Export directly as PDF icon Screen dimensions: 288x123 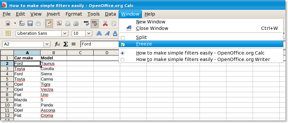tap(59, 23)
